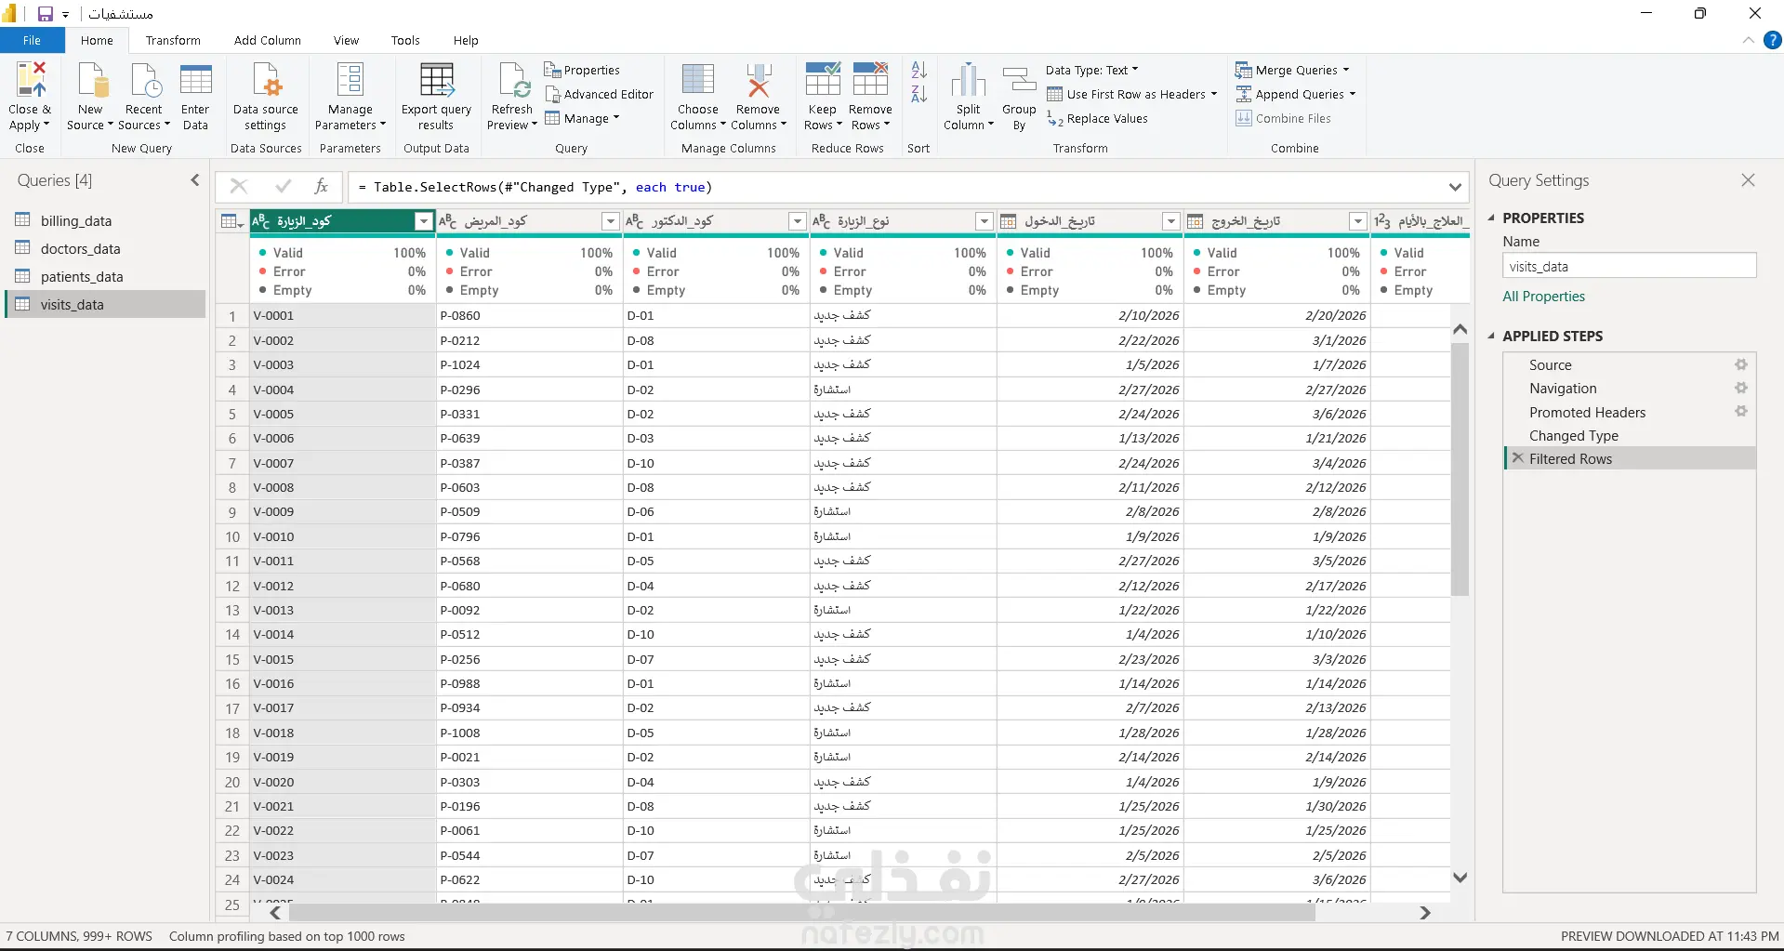The image size is (1784, 951).
Task: Expand the formula bar
Action: coord(1455,187)
